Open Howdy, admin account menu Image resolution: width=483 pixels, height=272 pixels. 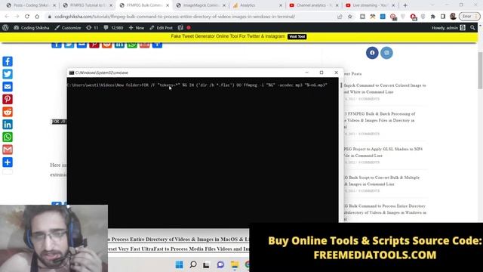pos(448,28)
